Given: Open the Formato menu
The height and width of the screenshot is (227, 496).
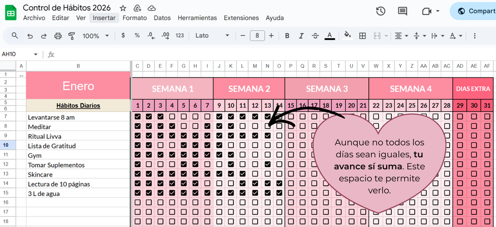Looking at the screenshot, I should tap(135, 18).
